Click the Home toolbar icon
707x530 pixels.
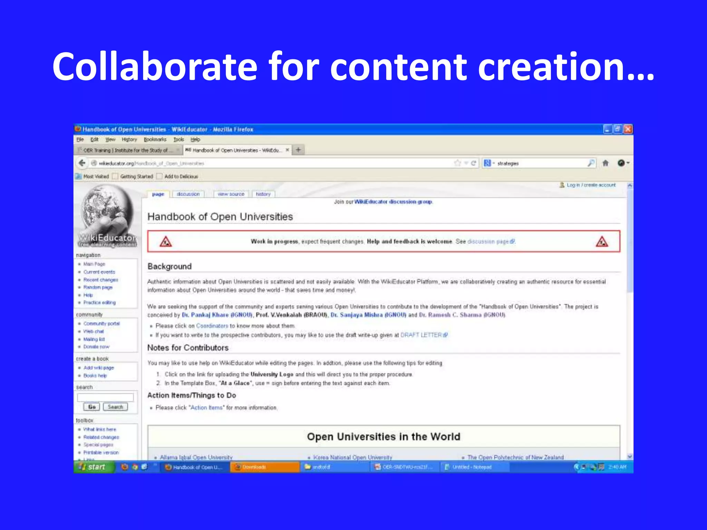pos(606,163)
